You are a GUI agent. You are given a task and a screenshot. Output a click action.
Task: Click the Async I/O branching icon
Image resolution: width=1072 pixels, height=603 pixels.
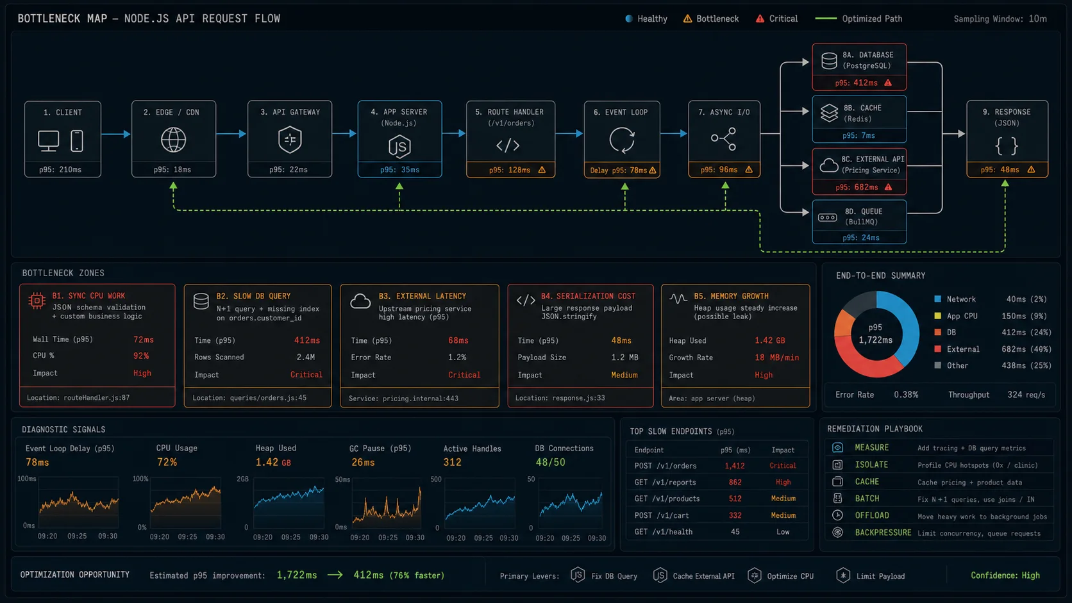[x=723, y=139]
